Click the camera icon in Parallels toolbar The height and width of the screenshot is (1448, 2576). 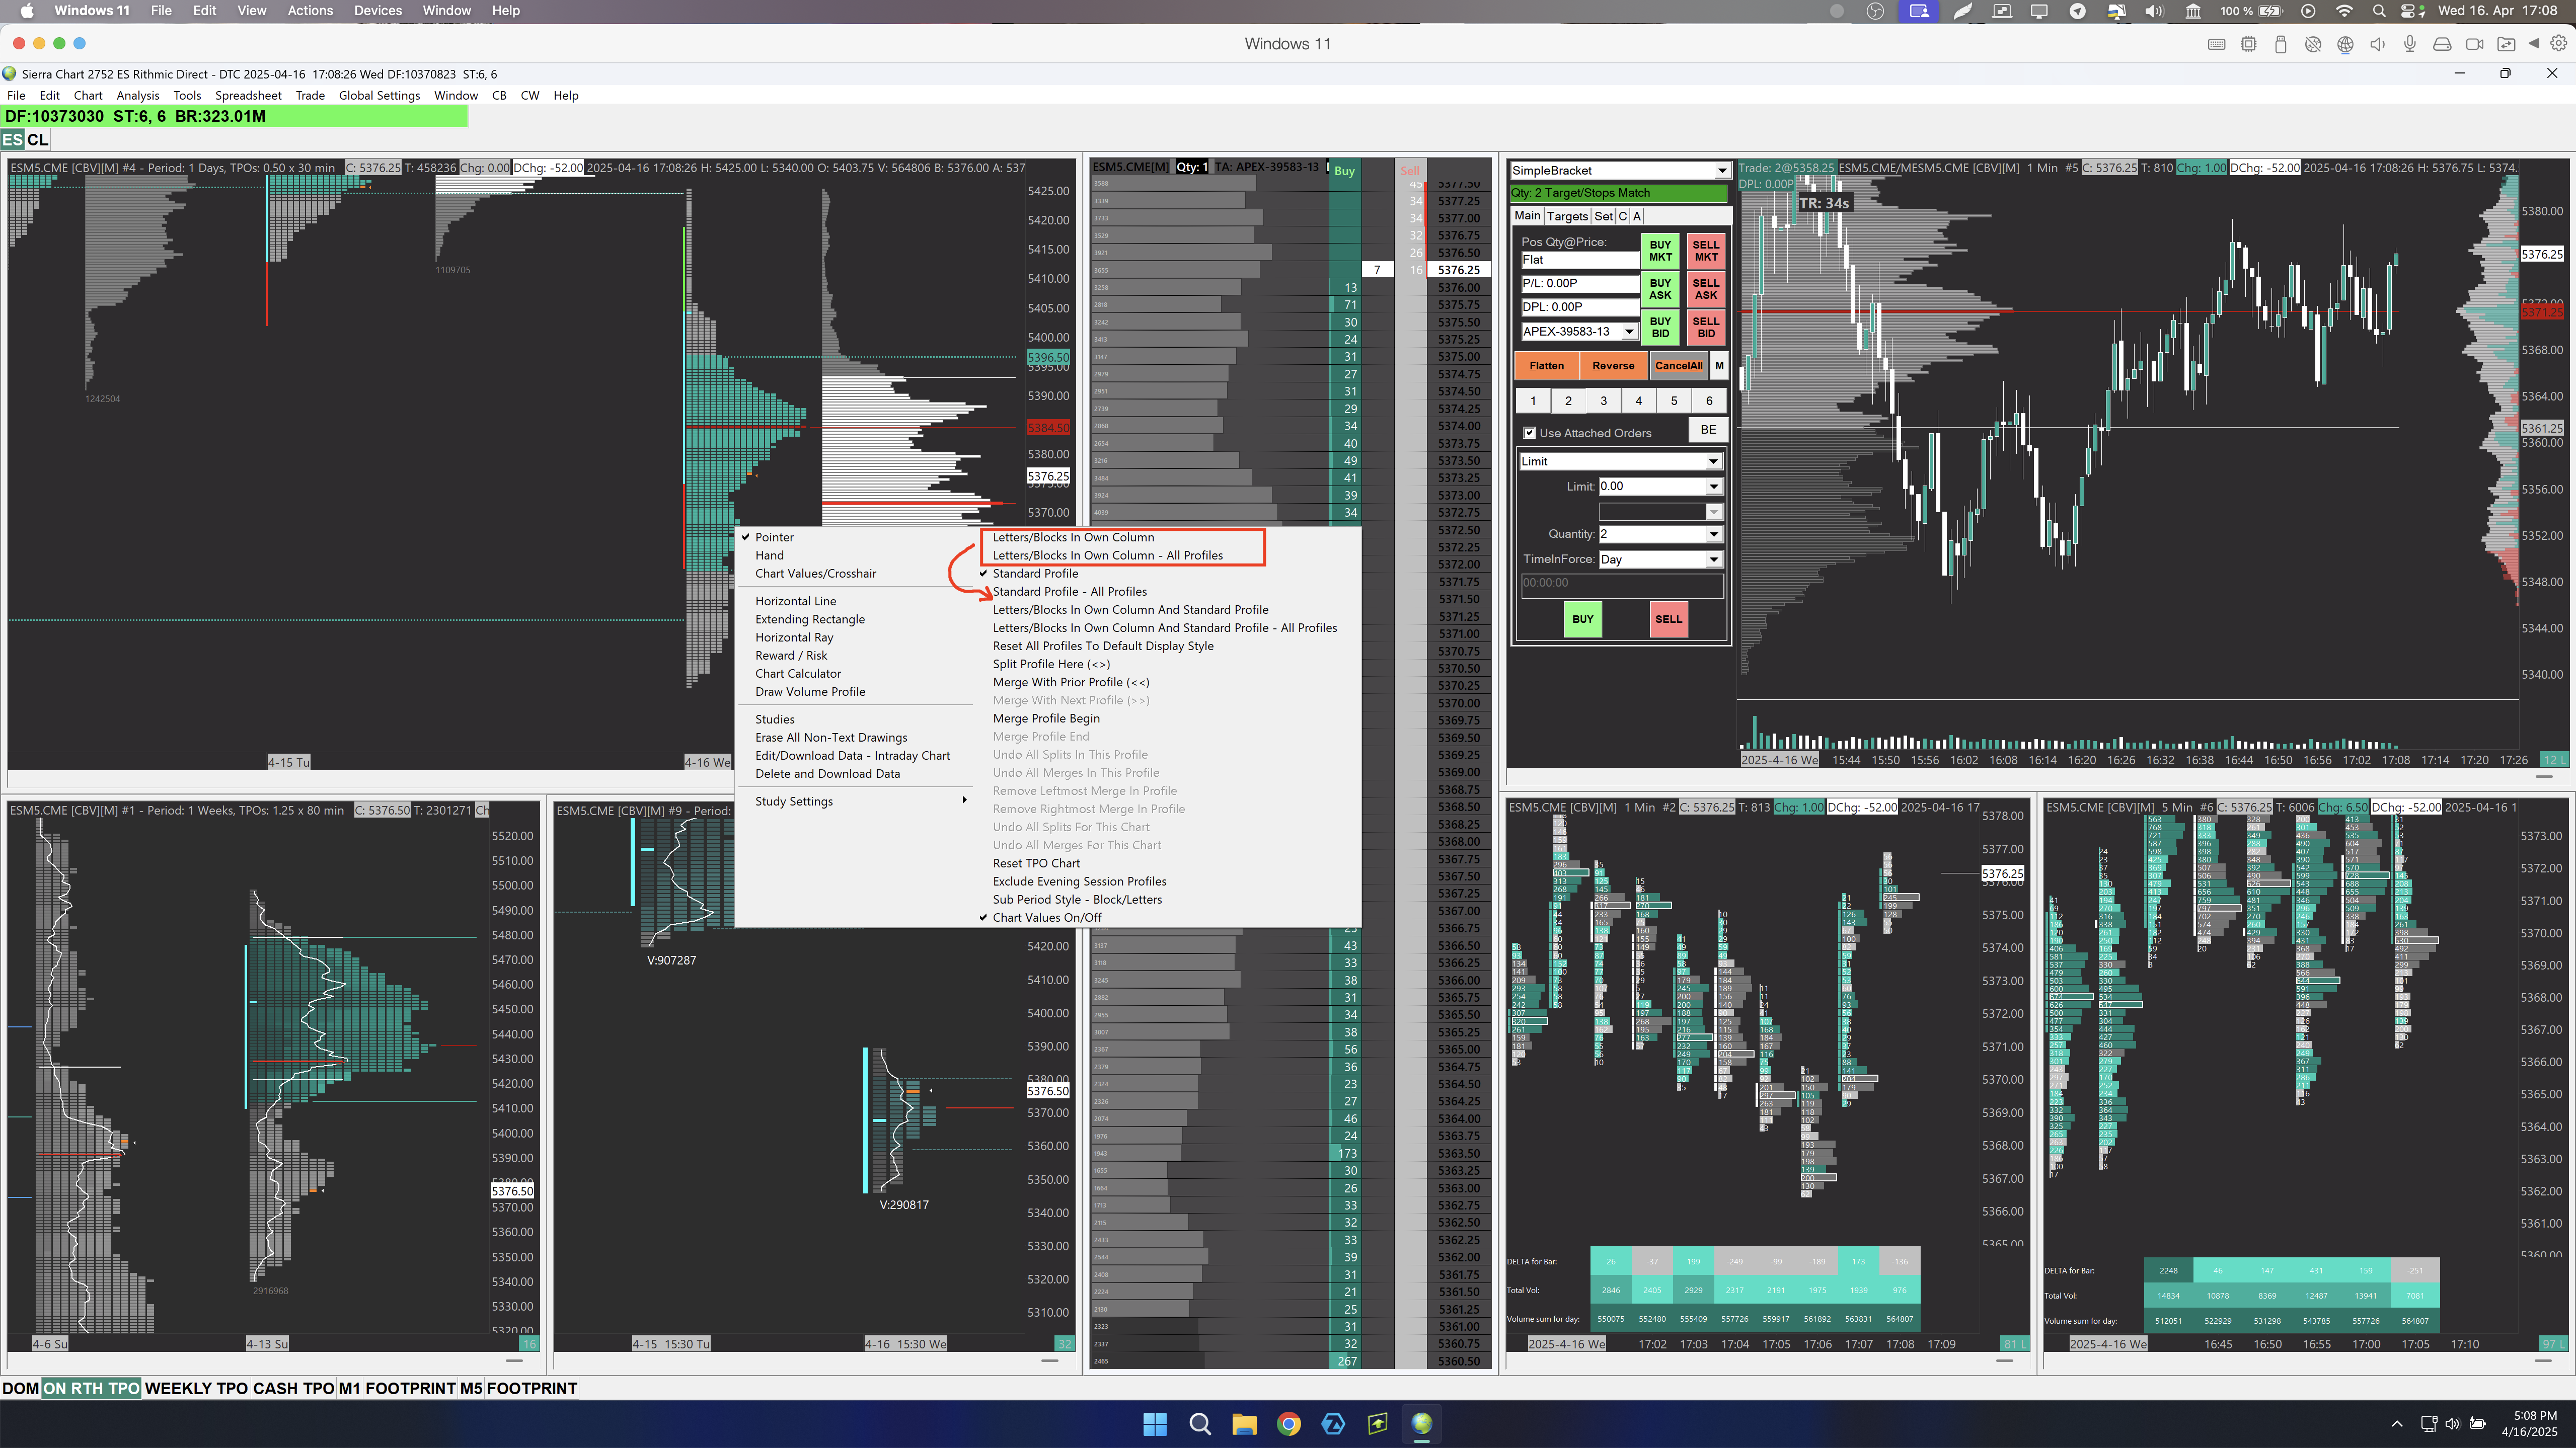coord(2475,44)
